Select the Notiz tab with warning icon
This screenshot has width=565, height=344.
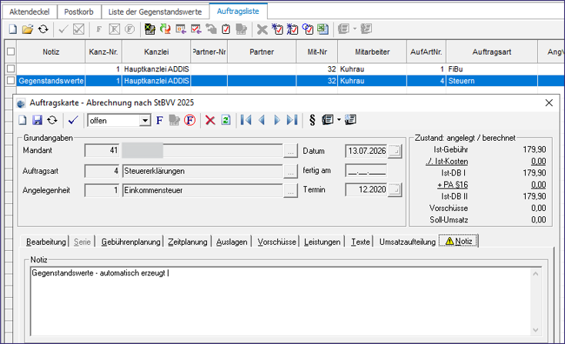pos(459,241)
